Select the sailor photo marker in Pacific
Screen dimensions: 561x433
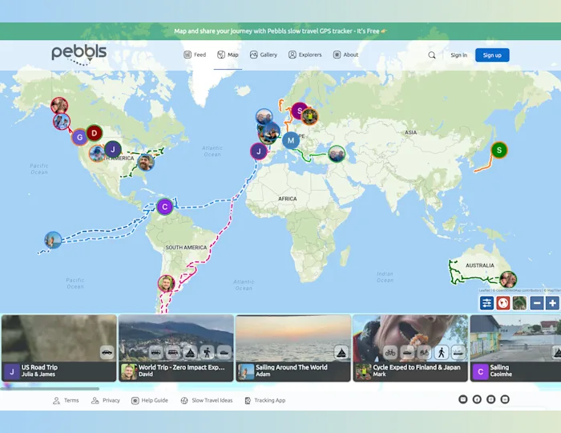53,240
